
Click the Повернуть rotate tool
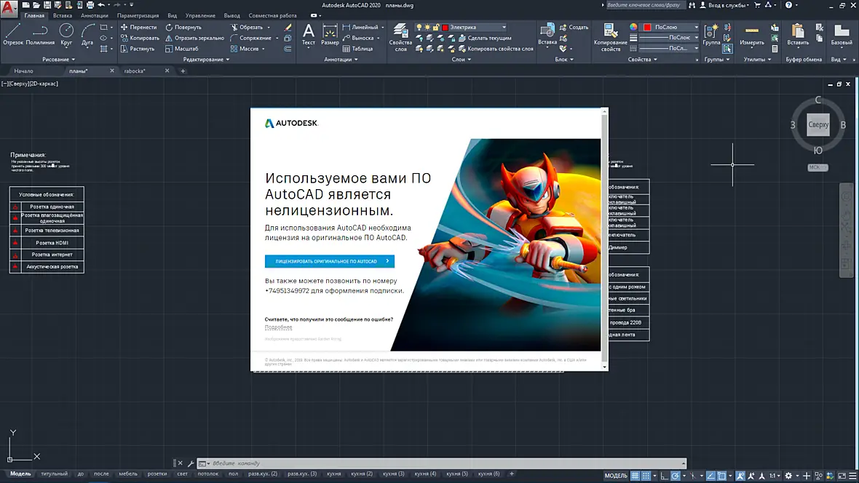pos(183,27)
